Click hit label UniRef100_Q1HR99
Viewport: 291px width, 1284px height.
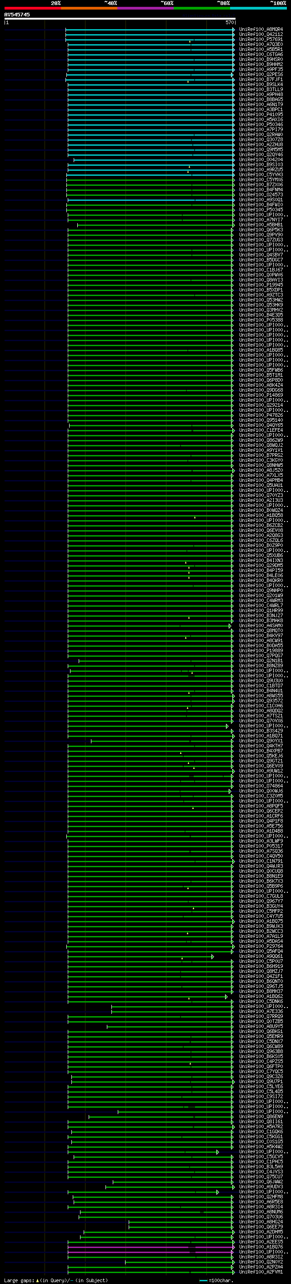[x=261, y=611]
